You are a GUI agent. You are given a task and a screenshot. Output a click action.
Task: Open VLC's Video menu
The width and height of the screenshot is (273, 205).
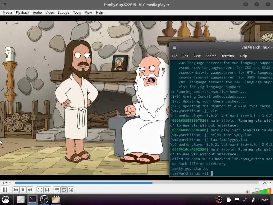[50, 12]
